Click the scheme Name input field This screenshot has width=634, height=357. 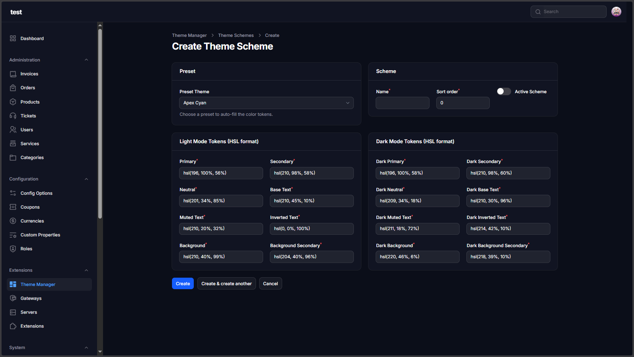click(402, 103)
